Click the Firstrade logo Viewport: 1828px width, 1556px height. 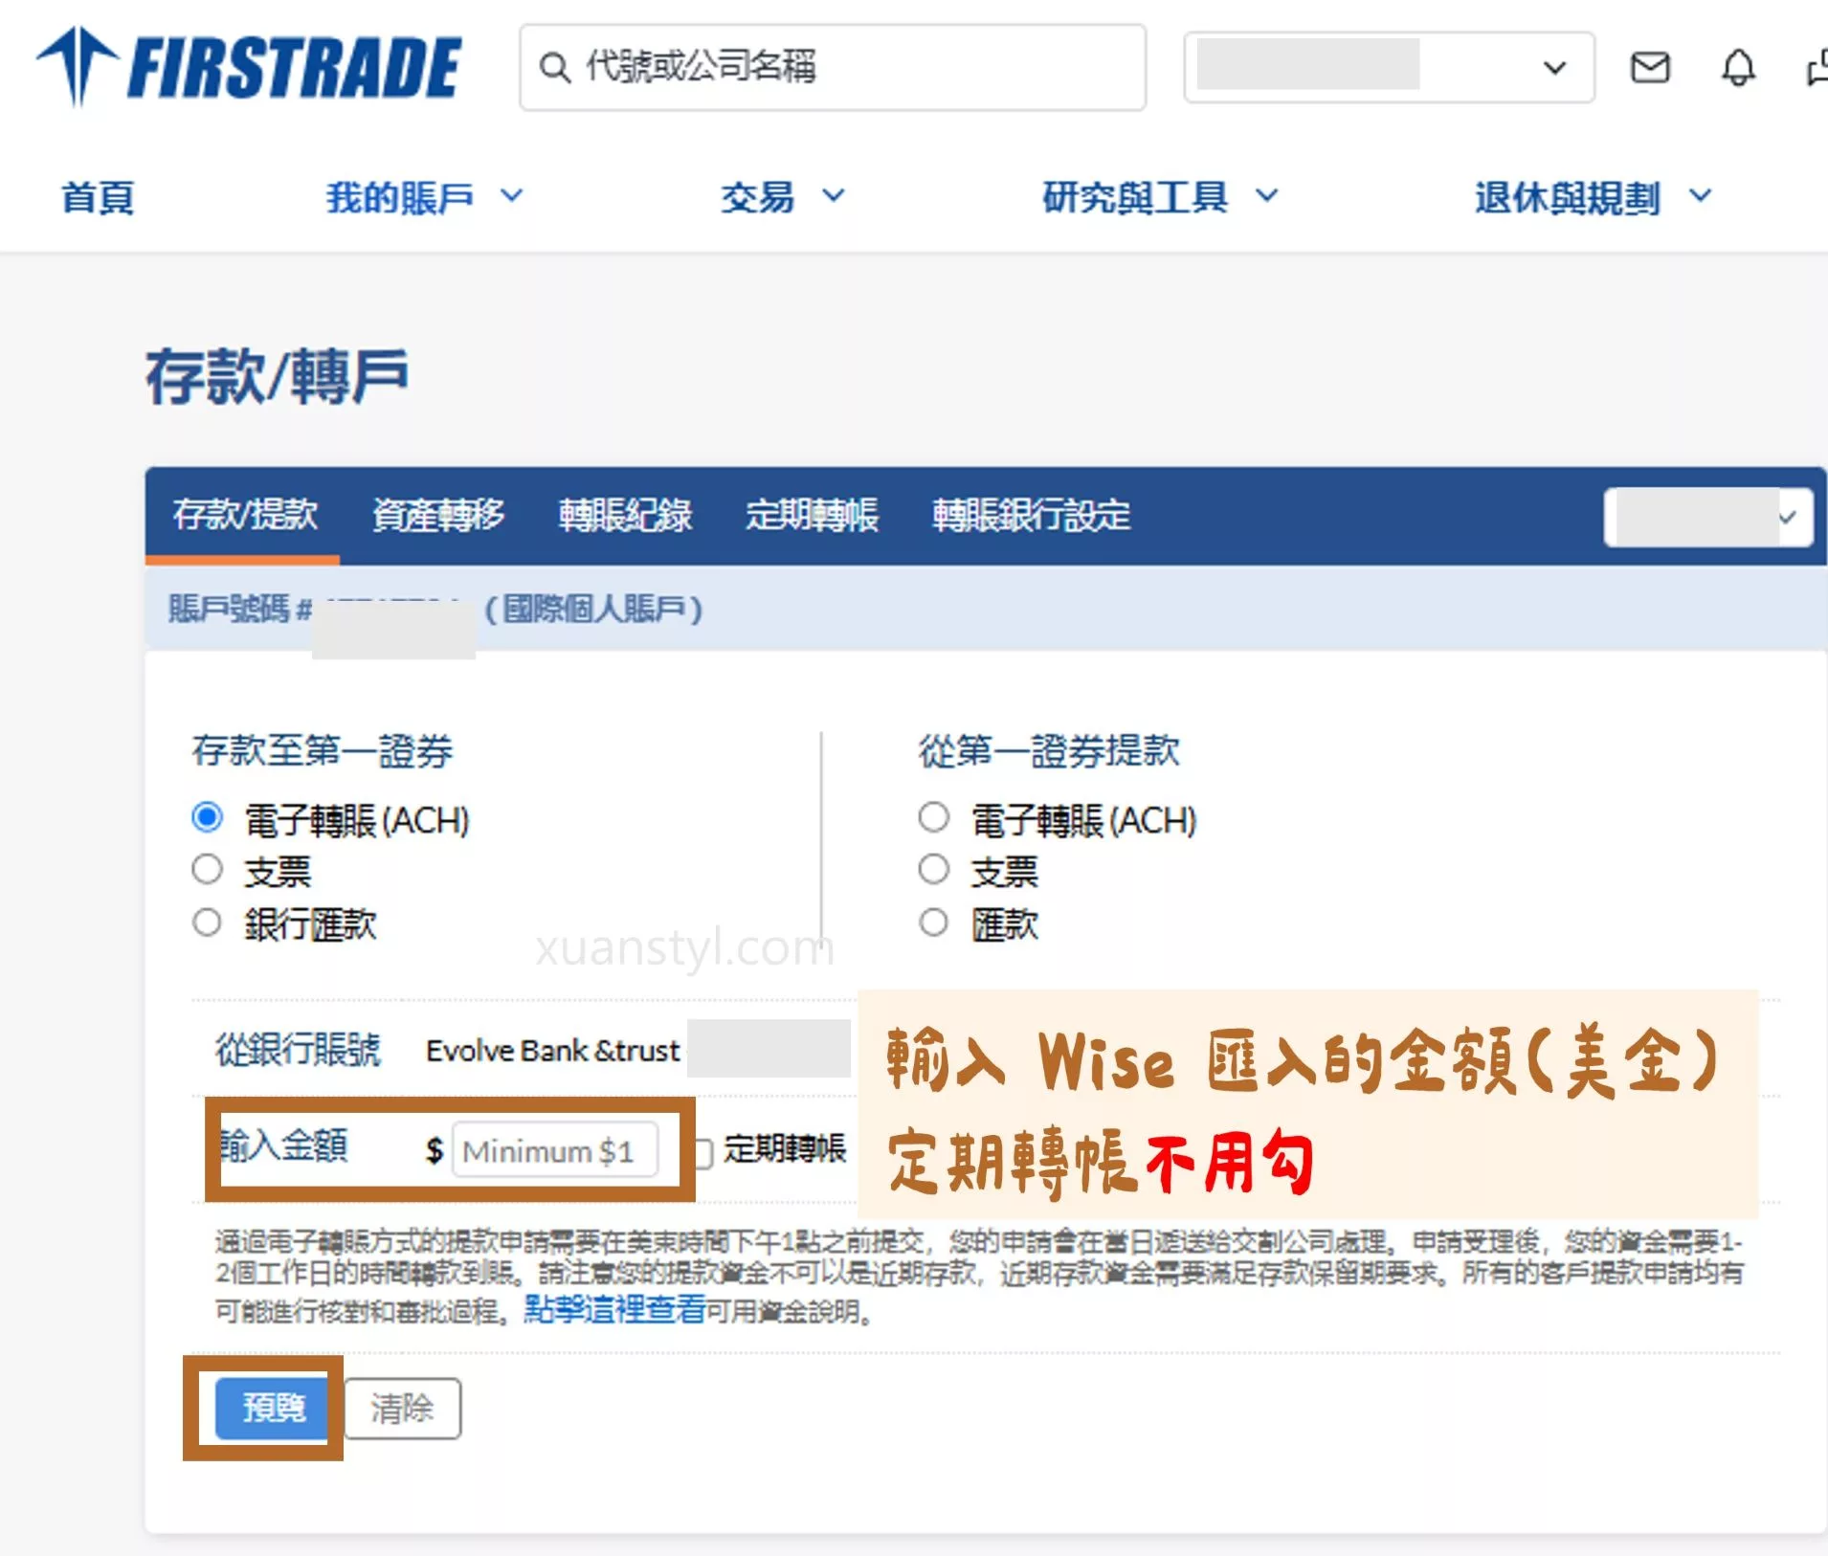click(x=249, y=67)
